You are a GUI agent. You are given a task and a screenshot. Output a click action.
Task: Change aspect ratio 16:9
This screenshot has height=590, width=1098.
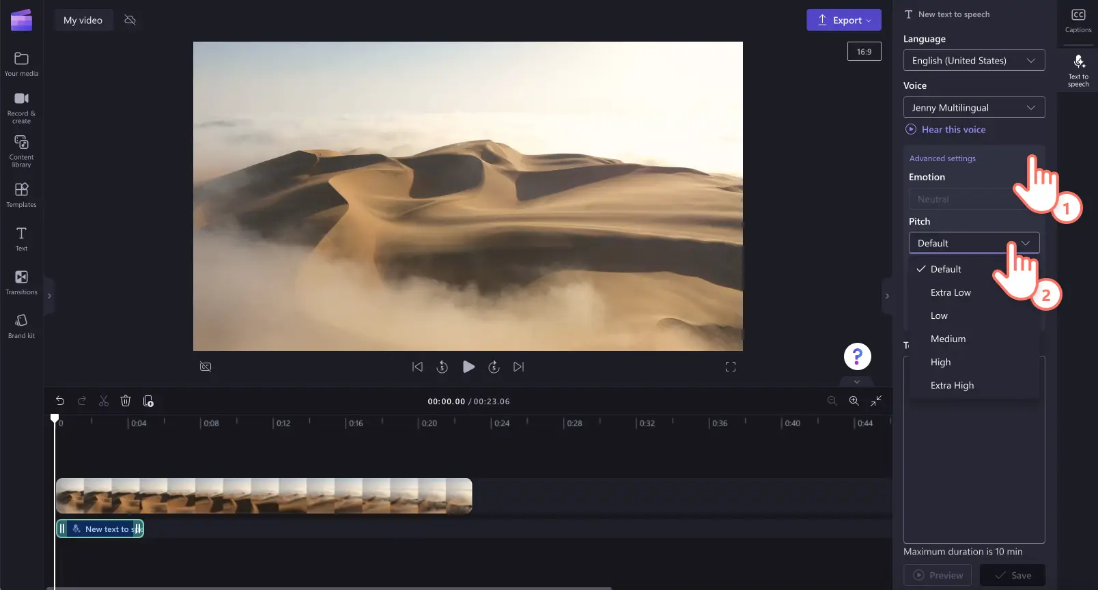pyautogui.click(x=864, y=51)
